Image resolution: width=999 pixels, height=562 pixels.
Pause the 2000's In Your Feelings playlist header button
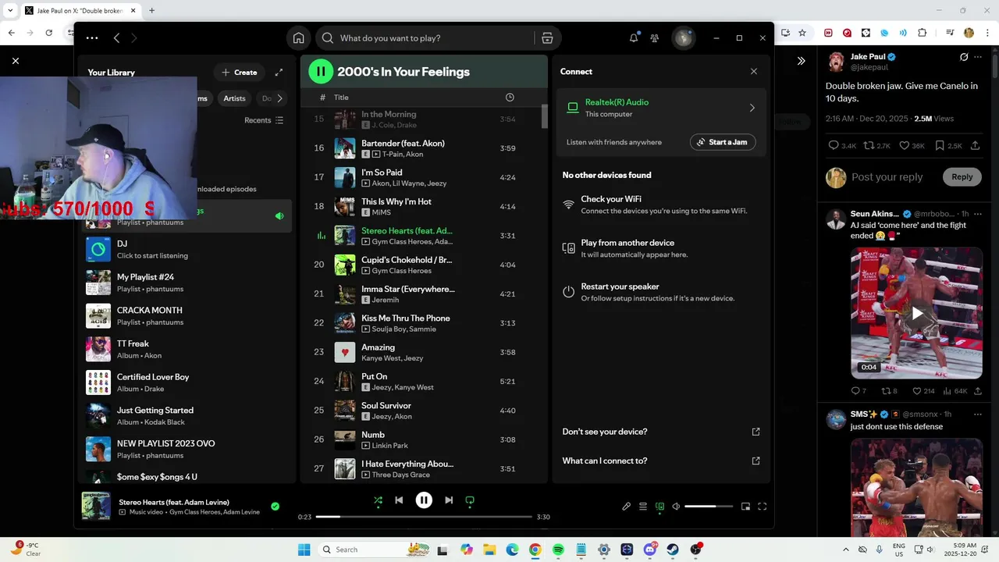(x=321, y=71)
